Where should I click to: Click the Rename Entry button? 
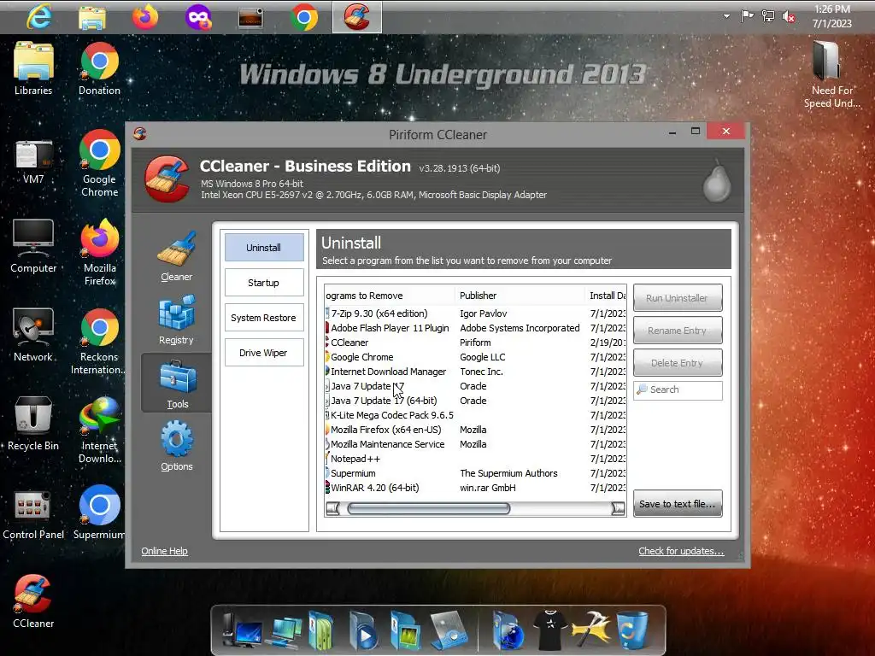click(678, 331)
